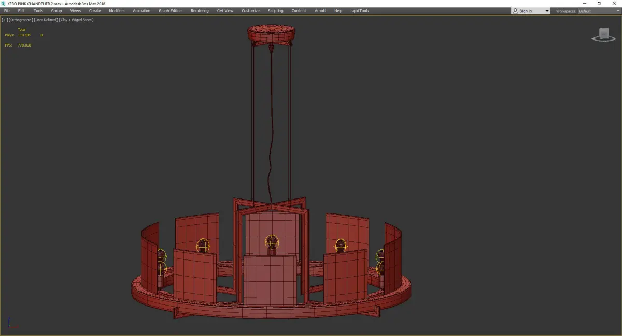
Task: Open the Scripting menu
Action: click(x=275, y=11)
